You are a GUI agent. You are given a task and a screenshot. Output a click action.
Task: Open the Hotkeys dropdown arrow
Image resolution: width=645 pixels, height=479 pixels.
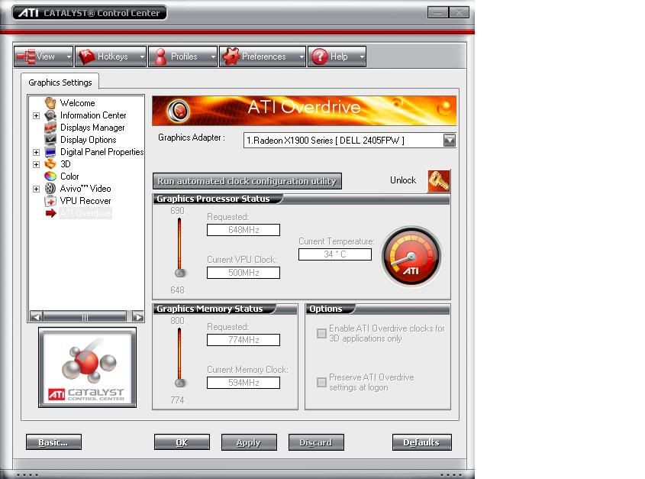tap(142, 57)
